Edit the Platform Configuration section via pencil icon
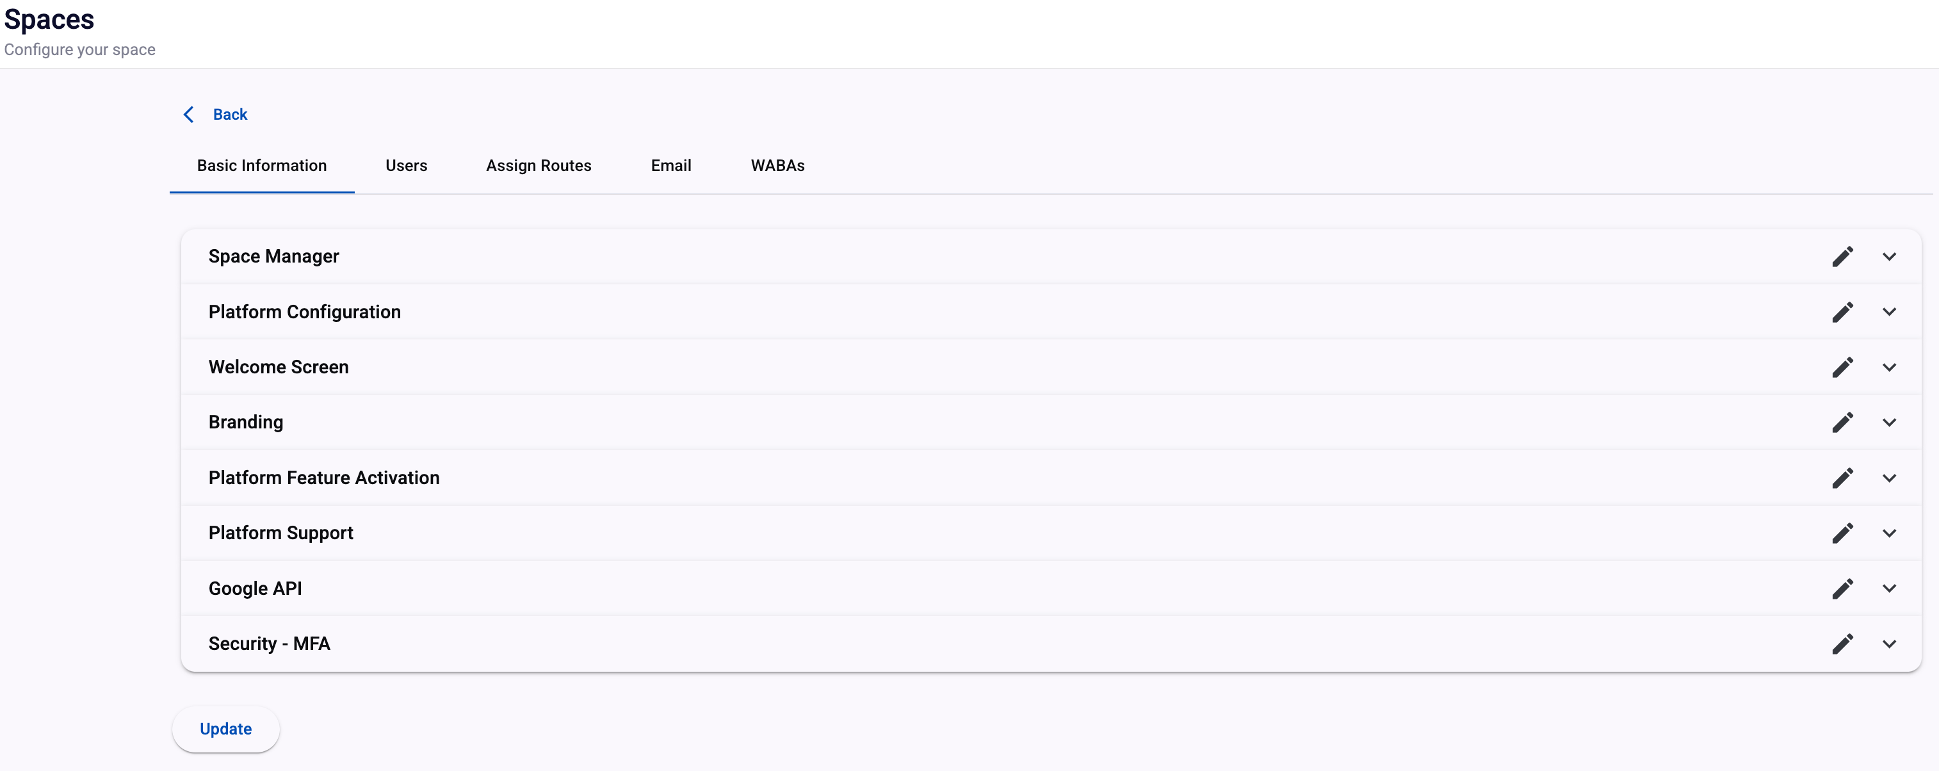 (1842, 312)
